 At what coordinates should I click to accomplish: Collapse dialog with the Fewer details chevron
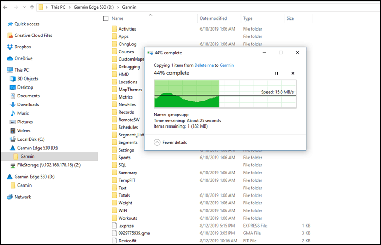tap(157, 142)
